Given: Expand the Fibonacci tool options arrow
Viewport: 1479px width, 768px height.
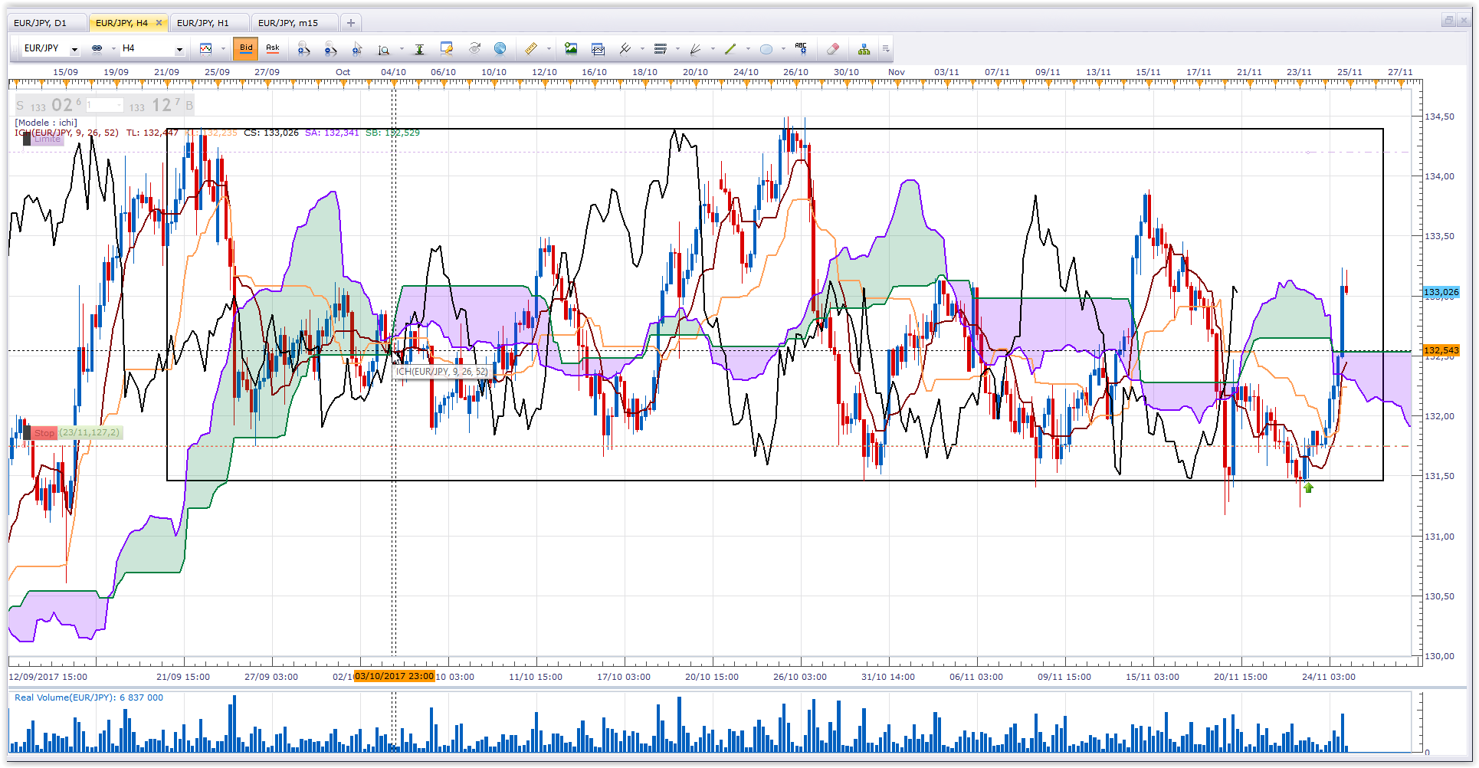Looking at the screenshot, I should 677,48.
